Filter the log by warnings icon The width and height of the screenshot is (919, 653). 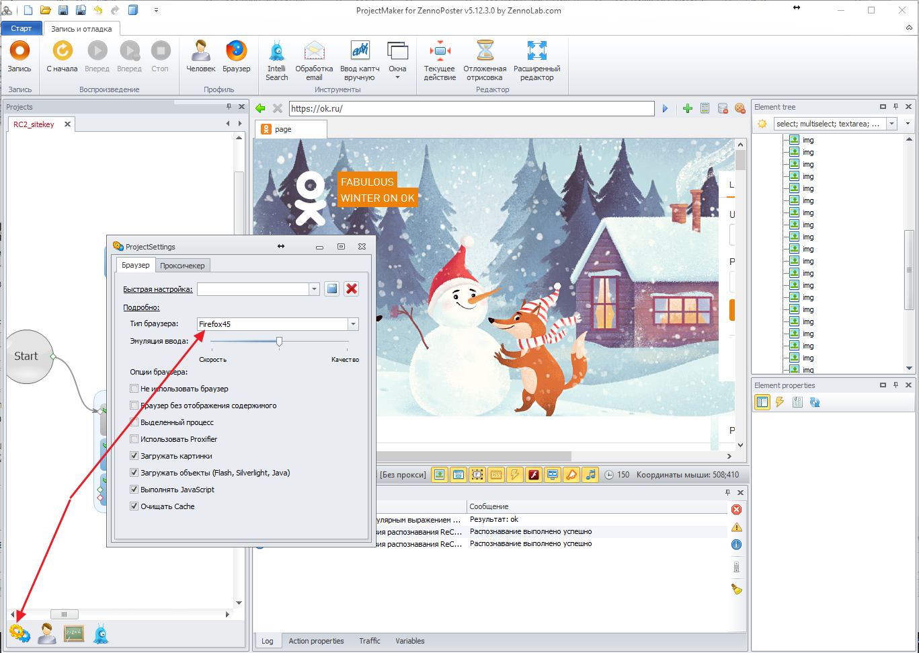point(737,527)
